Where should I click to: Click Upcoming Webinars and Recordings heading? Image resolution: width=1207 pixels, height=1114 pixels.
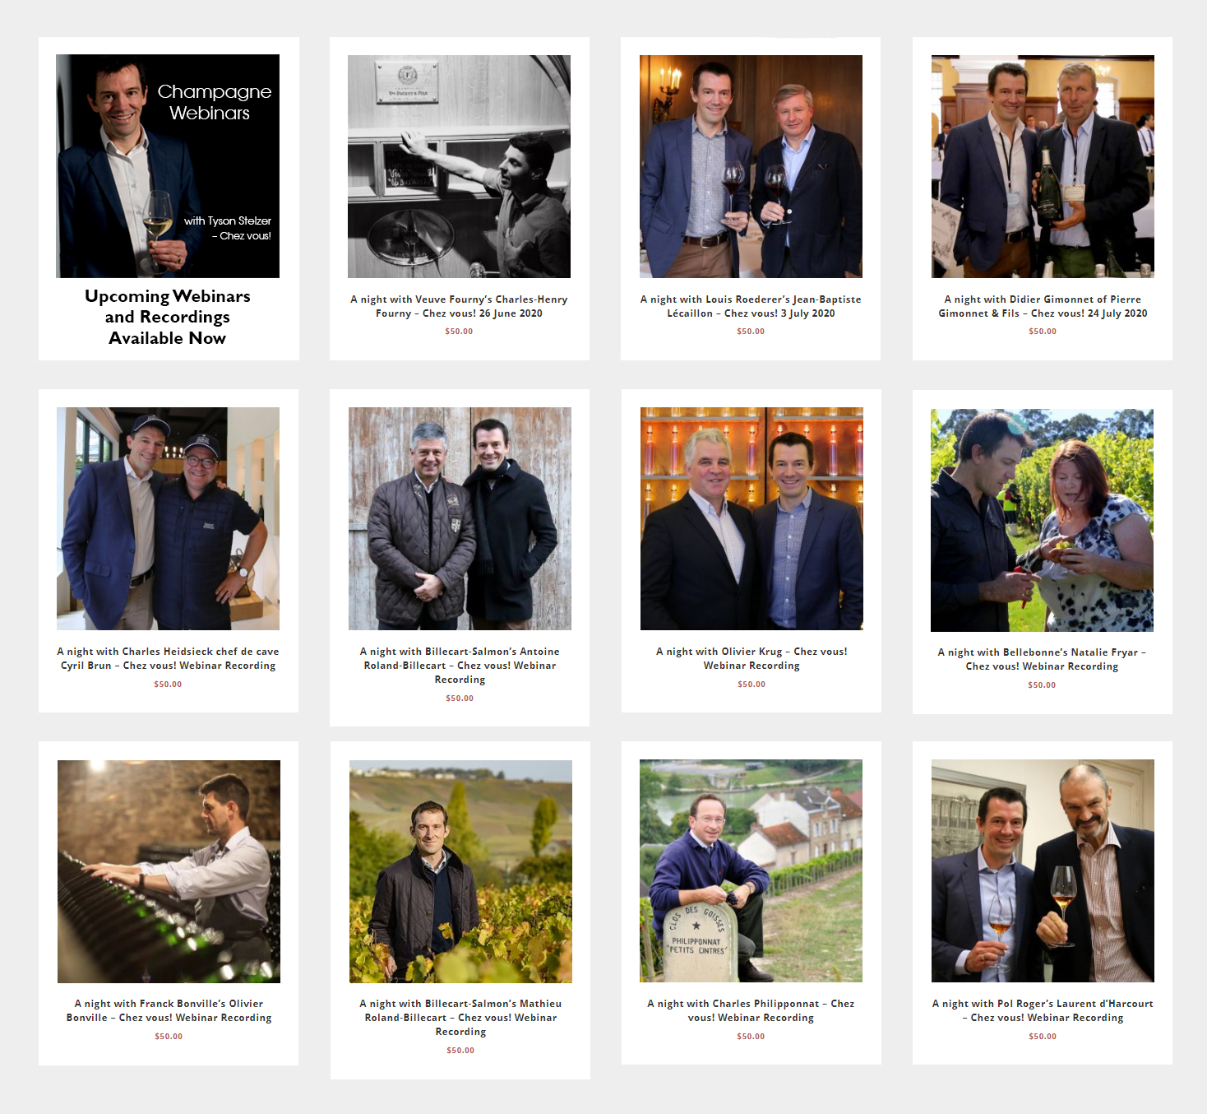(x=168, y=317)
